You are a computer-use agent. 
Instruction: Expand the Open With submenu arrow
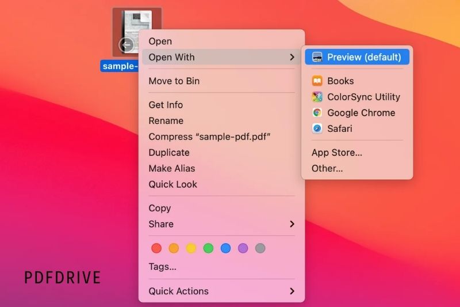point(292,57)
